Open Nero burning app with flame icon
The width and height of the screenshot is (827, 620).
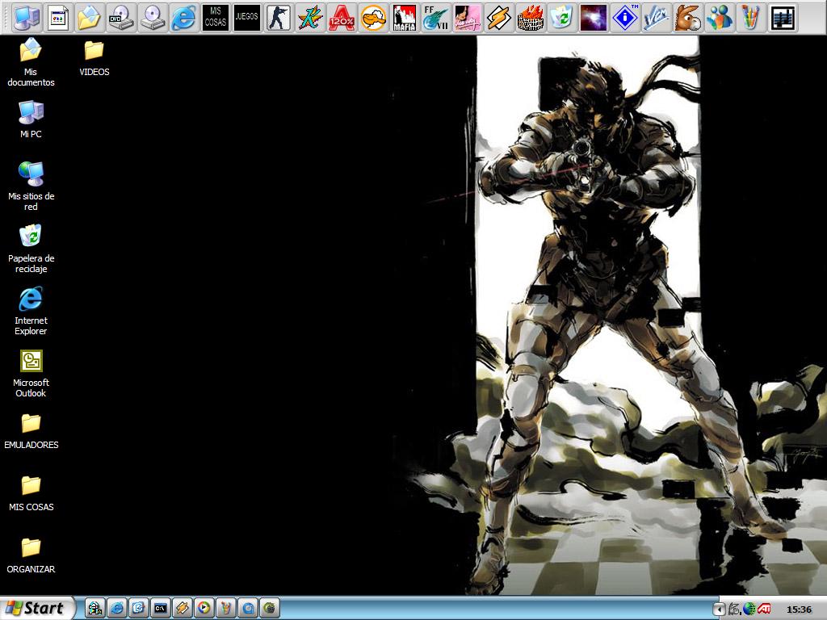coord(530,17)
